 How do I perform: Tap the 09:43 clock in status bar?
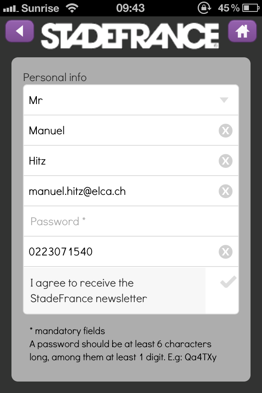click(130, 8)
